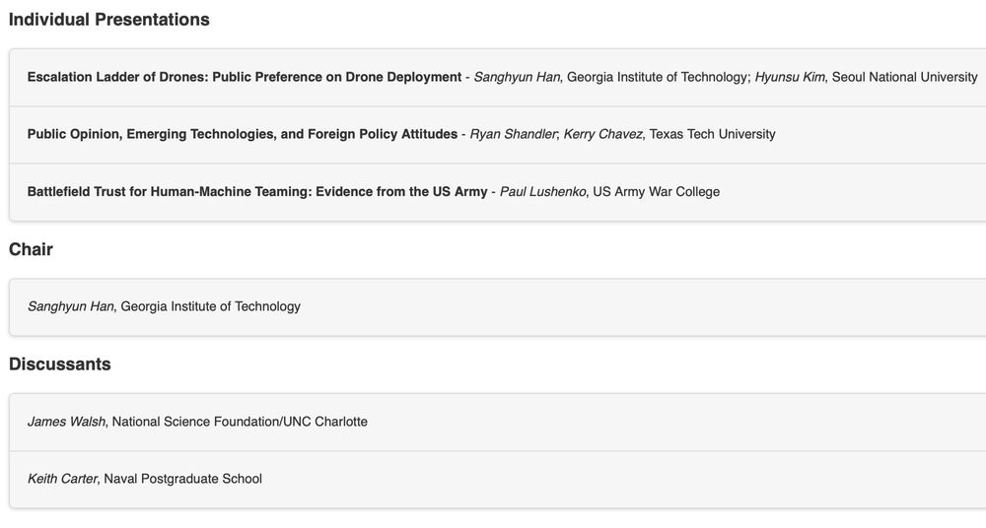Click author Kerry Chavez name

[x=602, y=135]
